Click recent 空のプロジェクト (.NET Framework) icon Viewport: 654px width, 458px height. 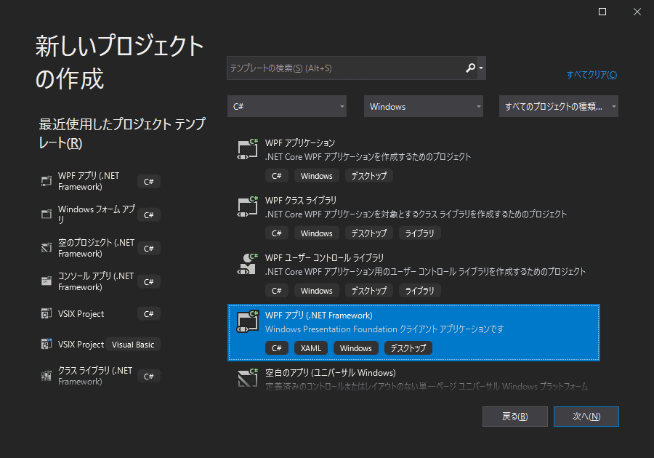(47, 247)
